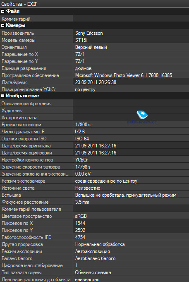Select the Комментарий value field
Image resolution: width=189 pixels, height=282 pixels.
pos(131,19)
